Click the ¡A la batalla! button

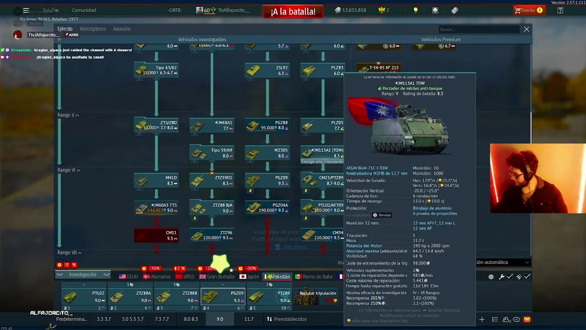tap(293, 11)
